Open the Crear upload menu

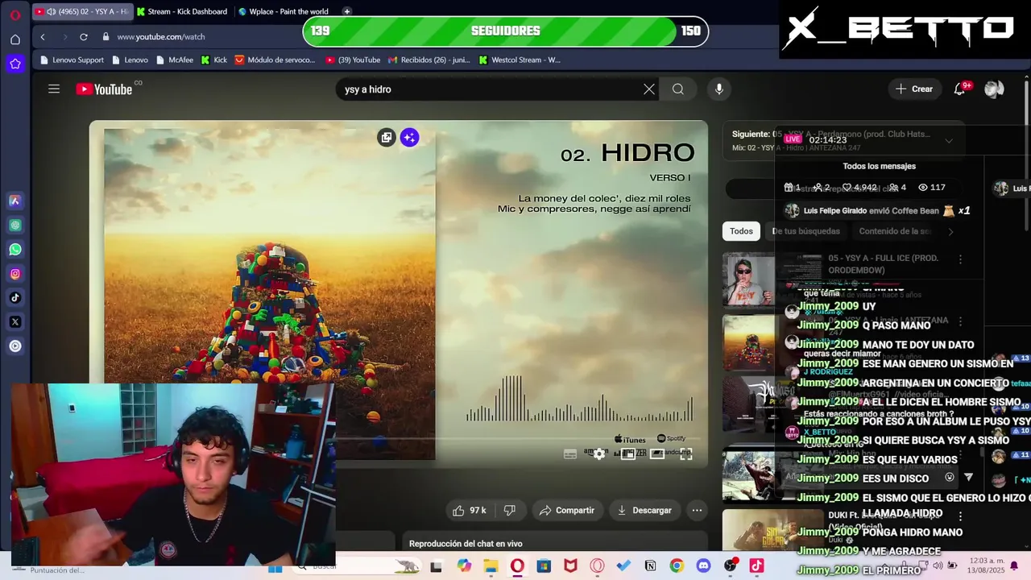pos(913,89)
